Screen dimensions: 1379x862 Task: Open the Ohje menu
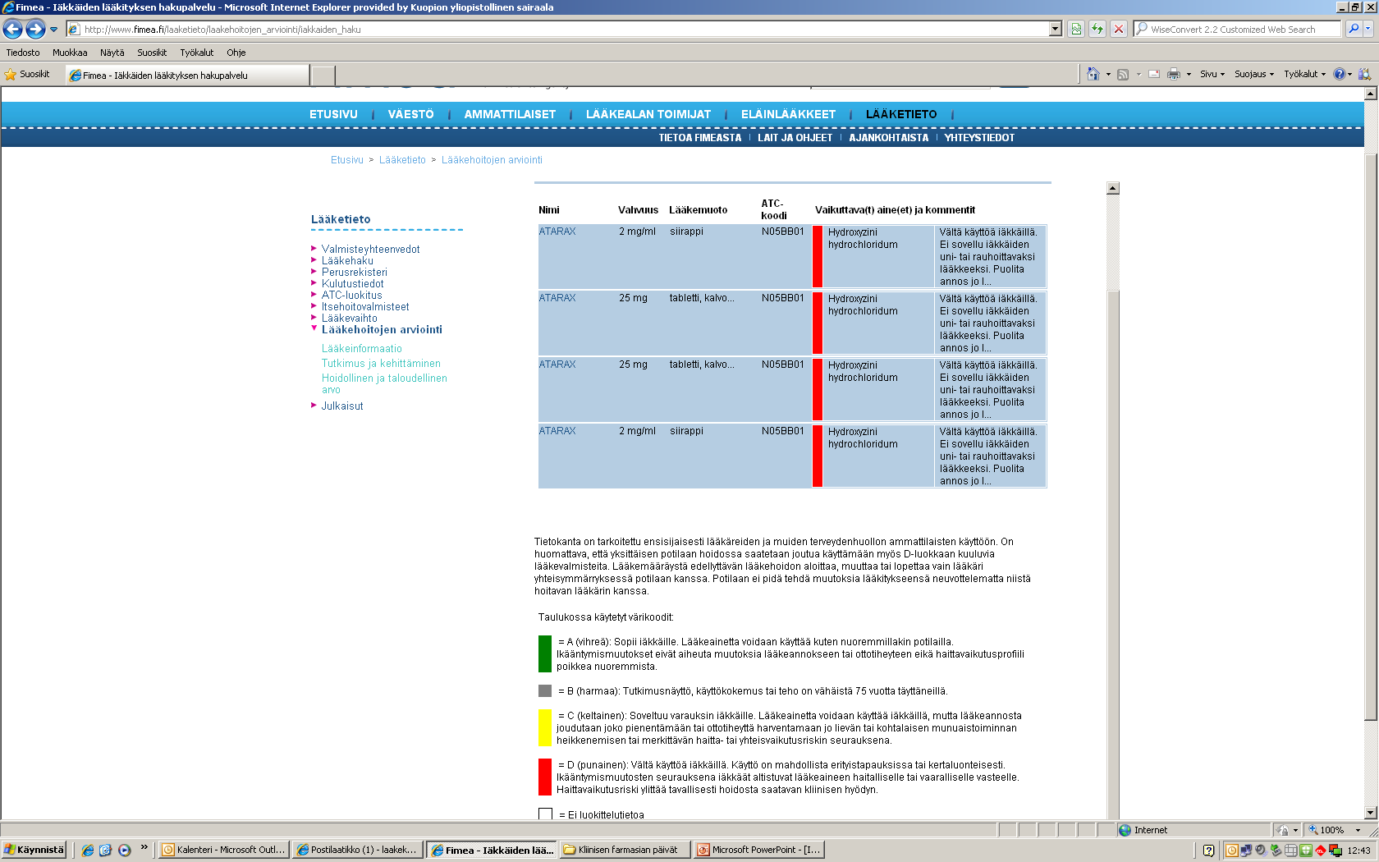(x=236, y=53)
